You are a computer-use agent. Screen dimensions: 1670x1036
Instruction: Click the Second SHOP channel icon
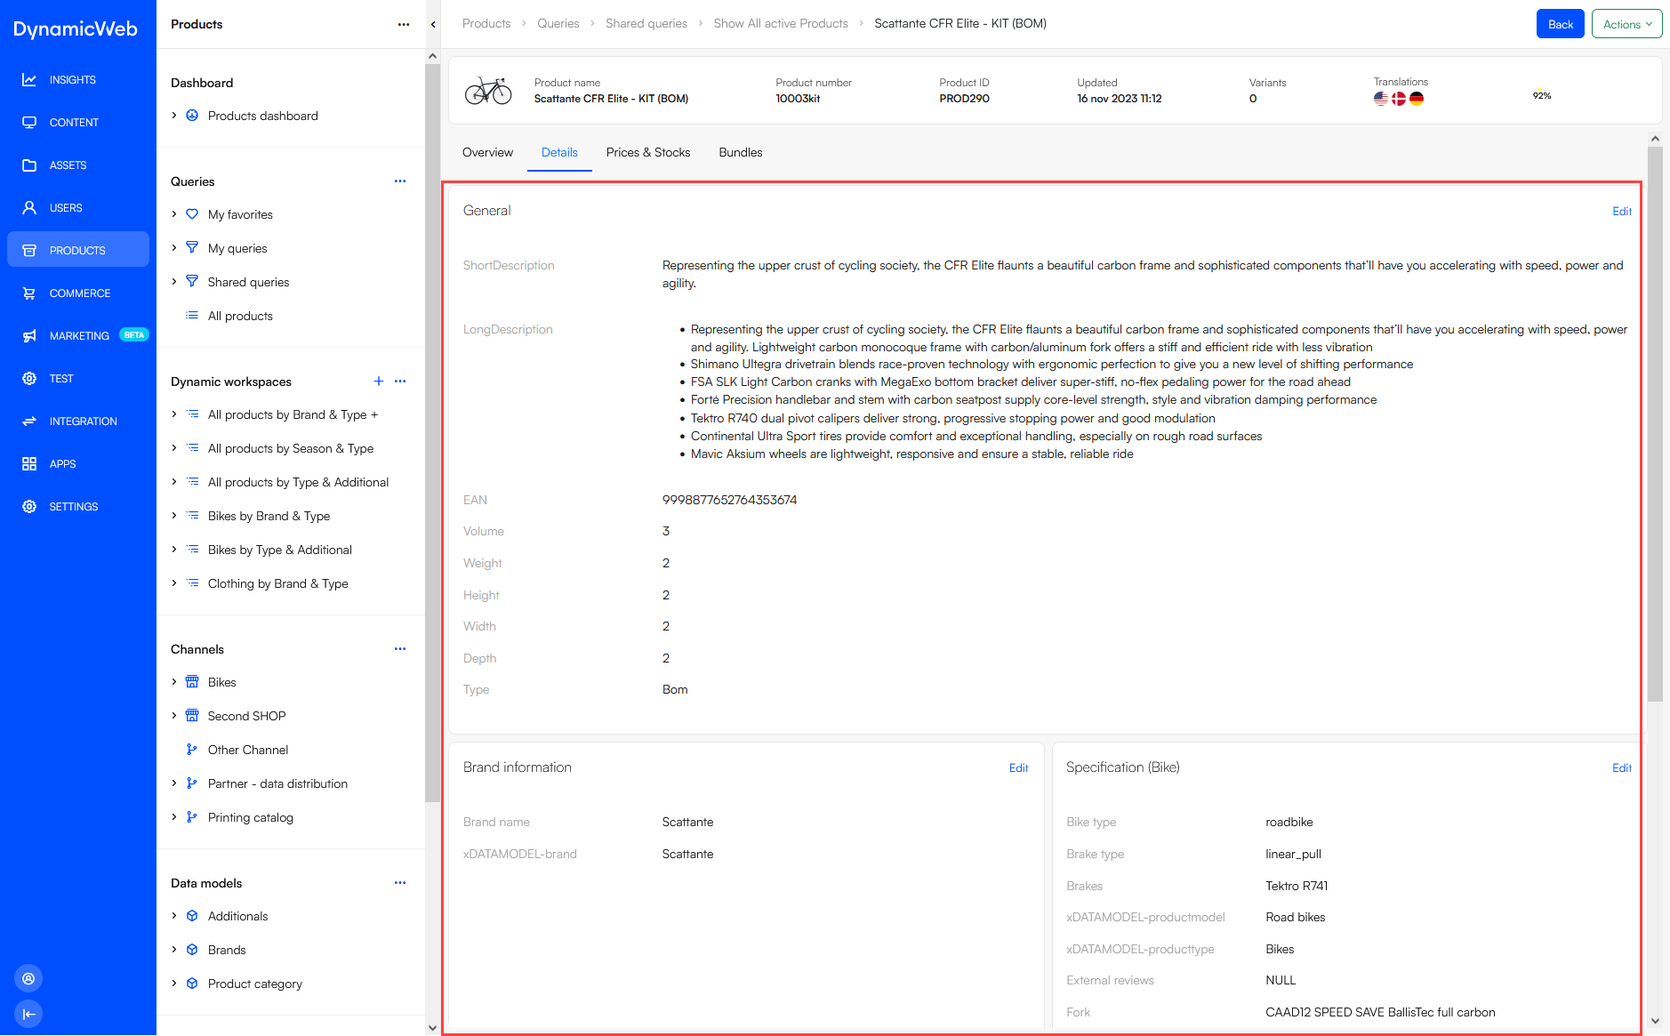tap(192, 716)
